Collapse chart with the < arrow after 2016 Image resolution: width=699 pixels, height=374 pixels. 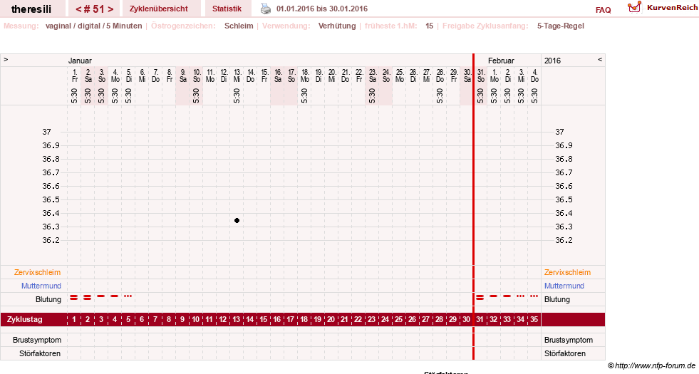coord(600,59)
